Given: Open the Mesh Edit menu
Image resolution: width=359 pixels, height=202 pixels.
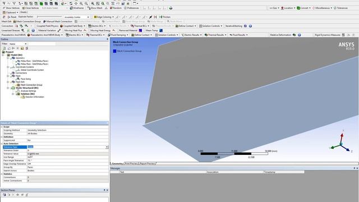Looking at the screenshot, I should click(6, 21).
